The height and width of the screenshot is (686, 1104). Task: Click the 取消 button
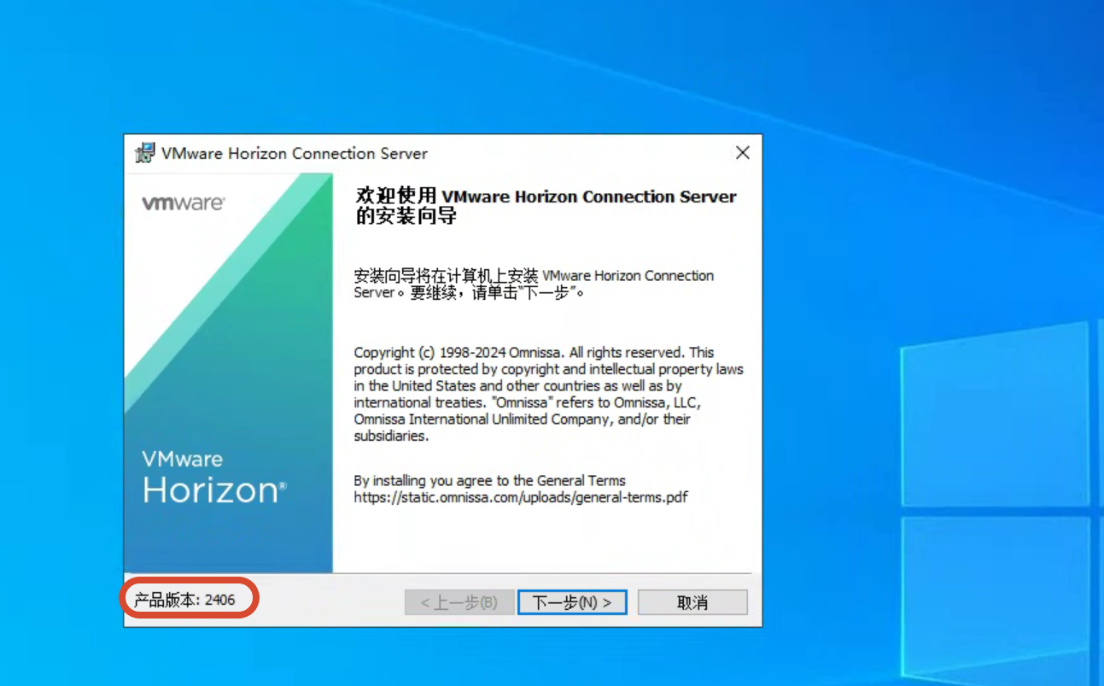click(x=692, y=602)
